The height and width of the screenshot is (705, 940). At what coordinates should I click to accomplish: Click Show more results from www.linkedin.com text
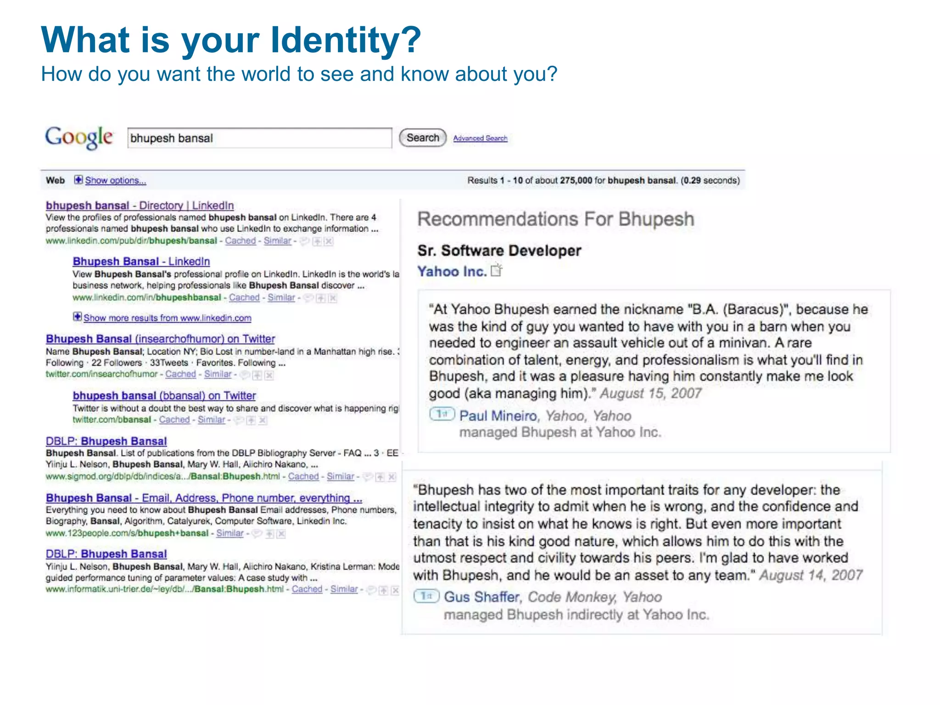pyautogui.click(x=168, y=318)
